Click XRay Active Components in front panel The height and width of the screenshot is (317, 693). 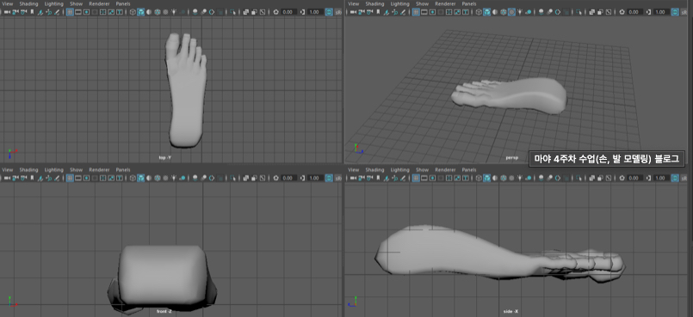pos(254,178)
